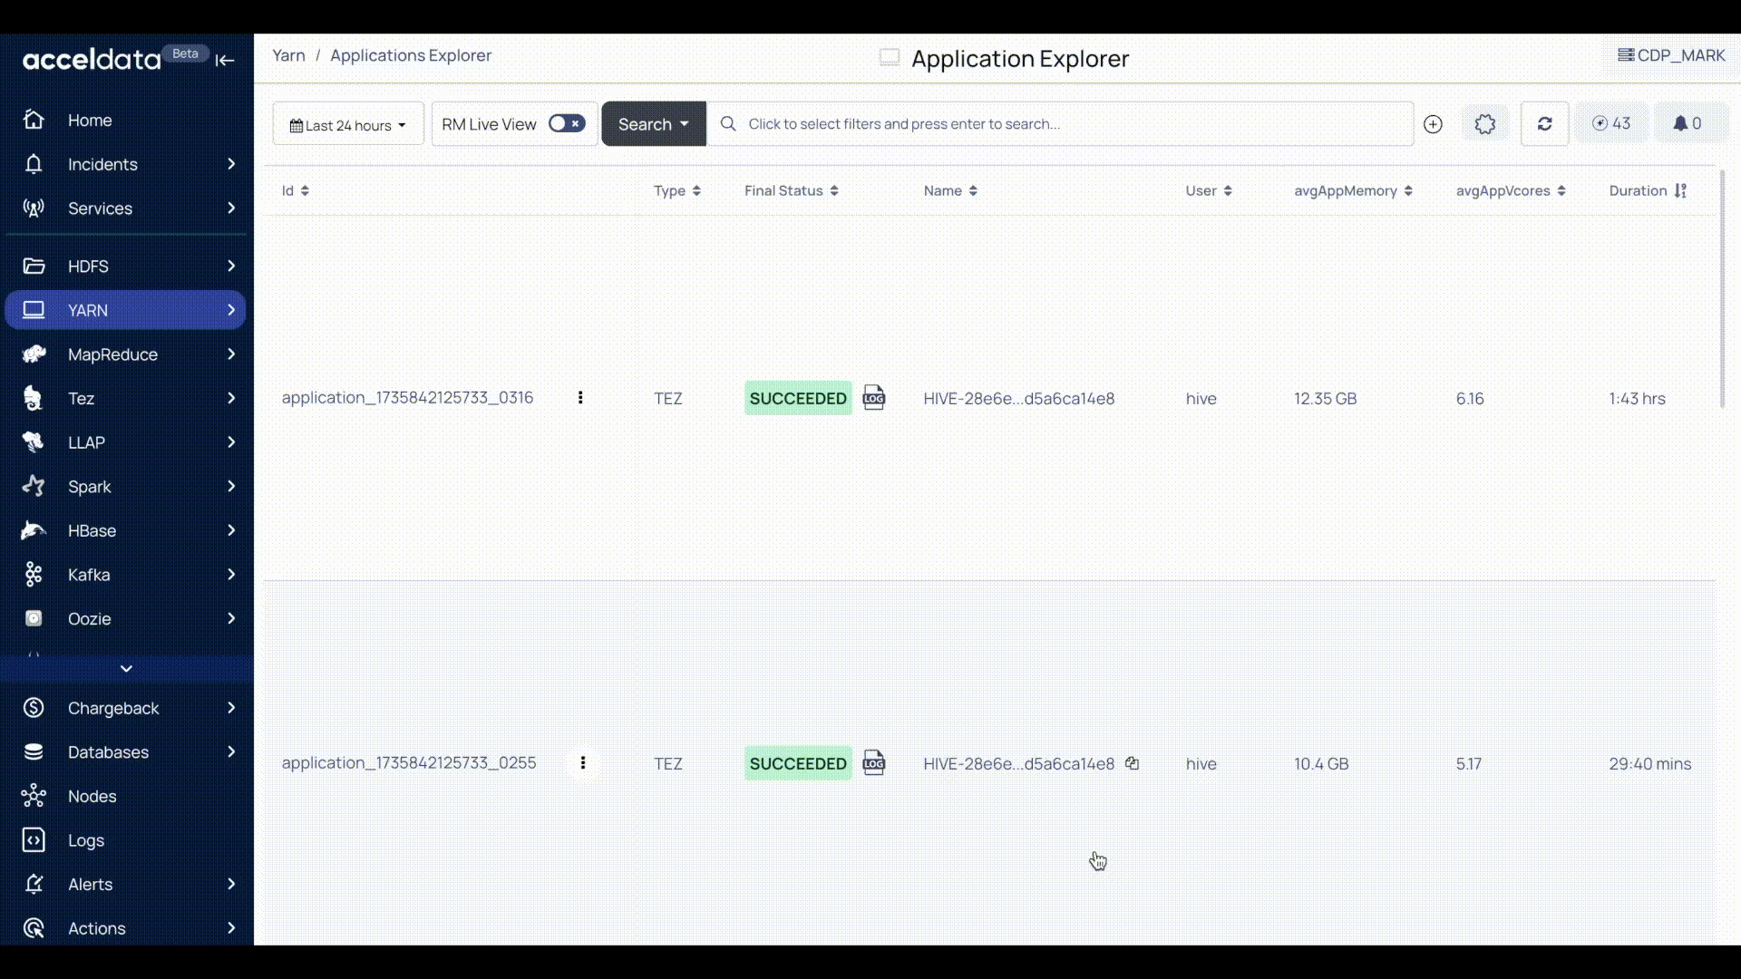Expand the sidebar down chevron
1741x979 pixels.
126,669
